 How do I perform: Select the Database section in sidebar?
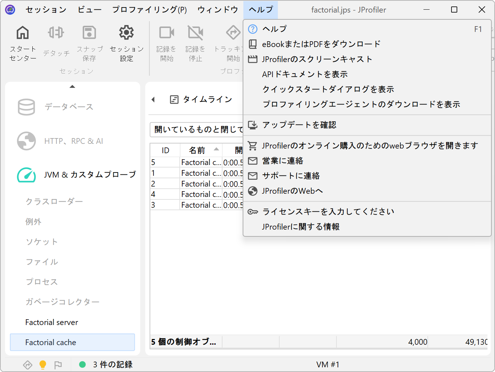pyautogui.click(x=68, y=107)
